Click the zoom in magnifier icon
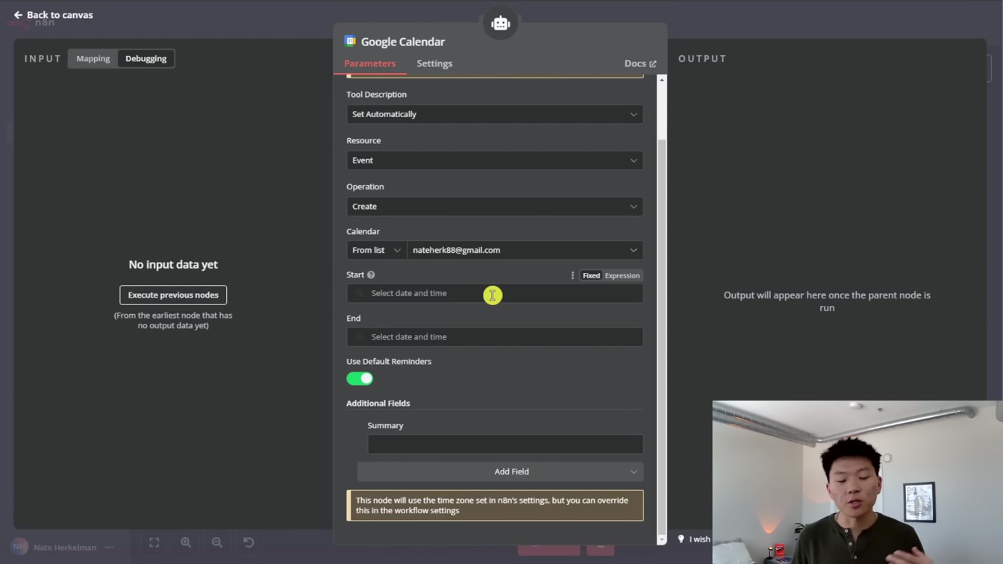Image resolution: width=1003 pixels, height=564 pixels. pos(186,542)
